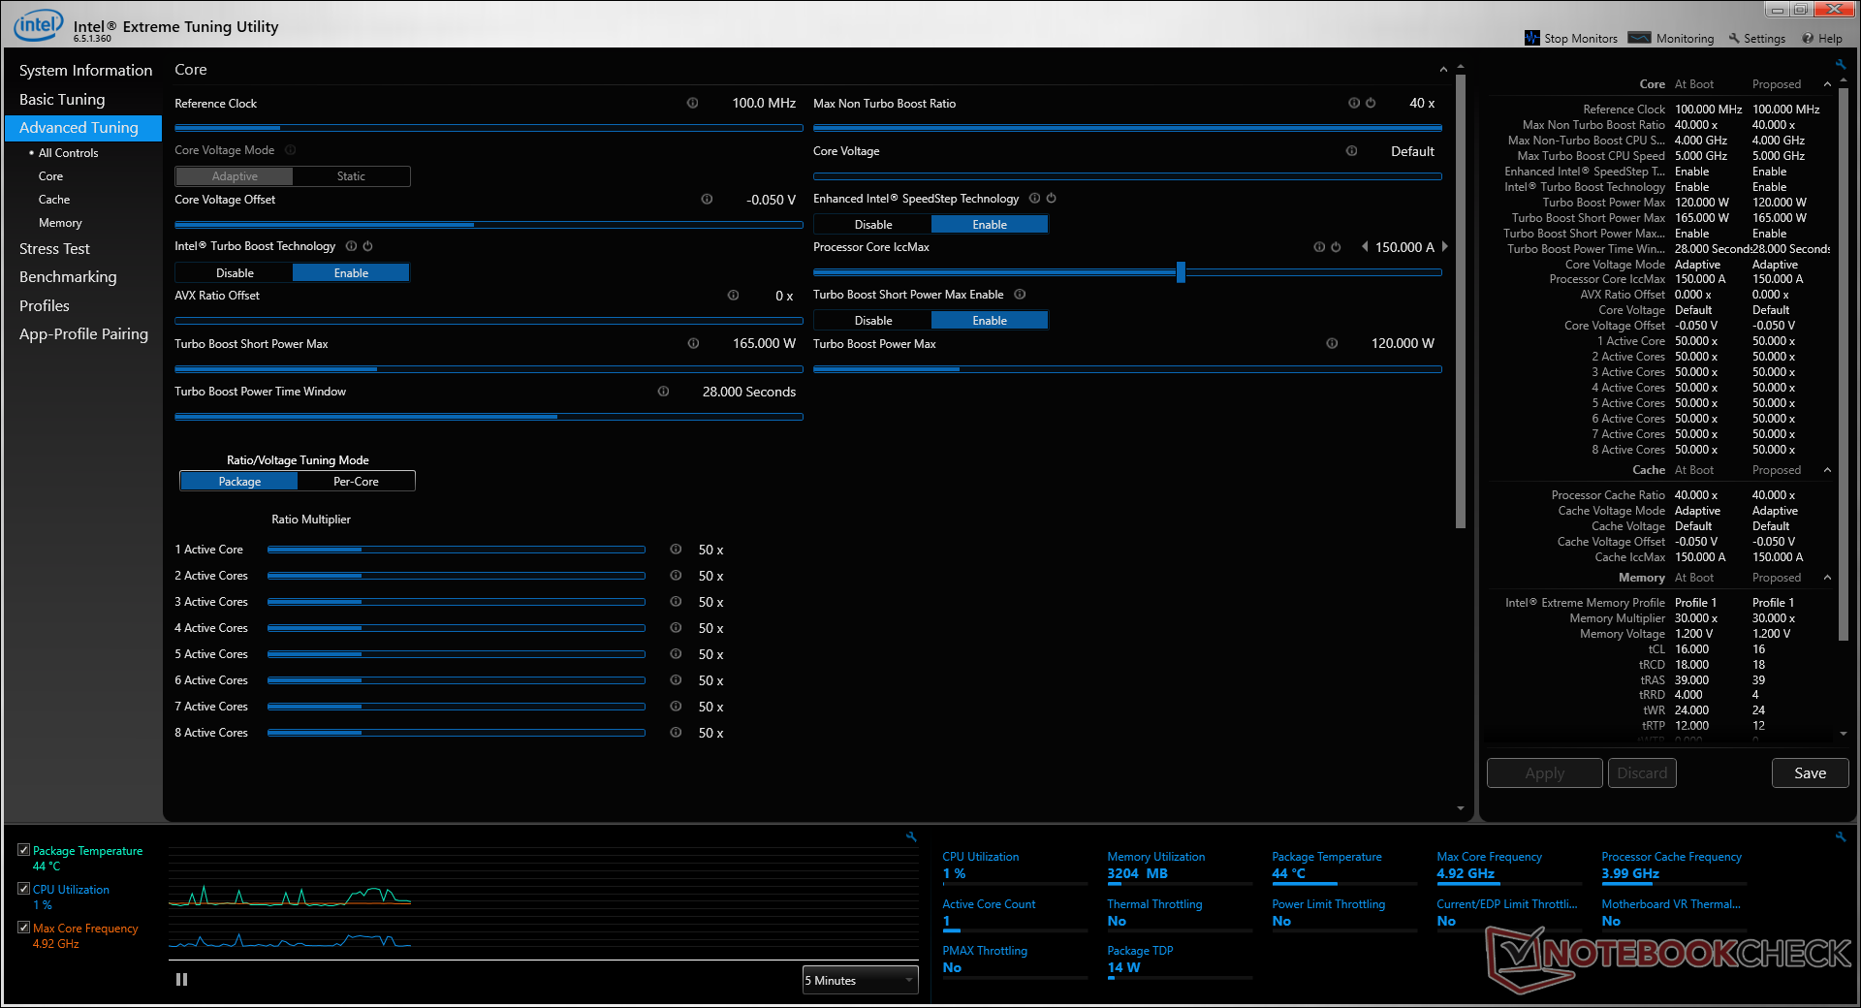Open Help from the top bar
Image resolution: width=1861 pixels, height=1008 pixels.
point(1822,39)
